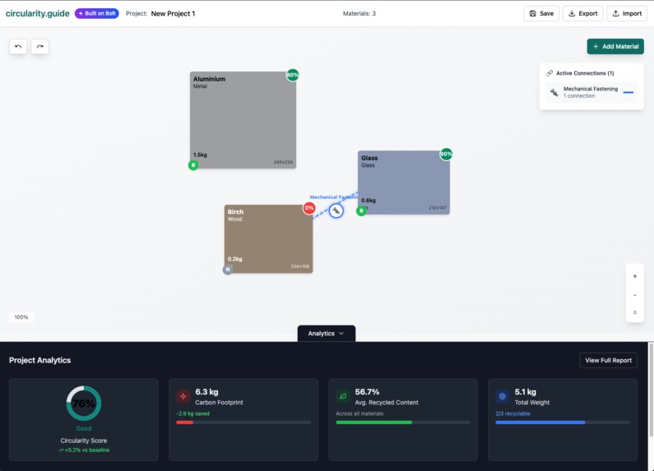The height and width of the screenshot is (471, 654).
Task: Click the 'Materials: 3' counter
Action: [359, 13]
